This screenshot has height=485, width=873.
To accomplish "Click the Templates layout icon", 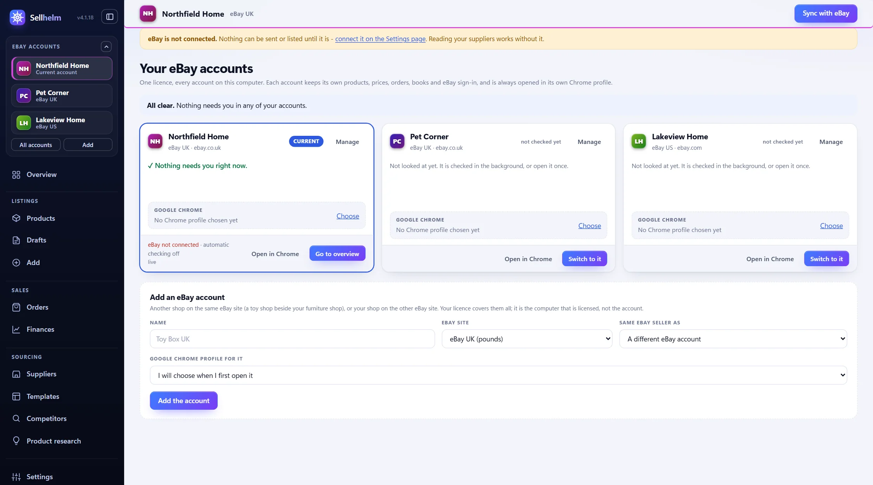I will click(16, 397).
